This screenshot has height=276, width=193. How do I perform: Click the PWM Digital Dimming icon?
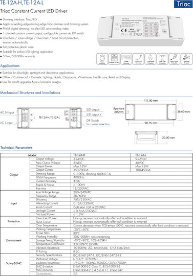126,59
